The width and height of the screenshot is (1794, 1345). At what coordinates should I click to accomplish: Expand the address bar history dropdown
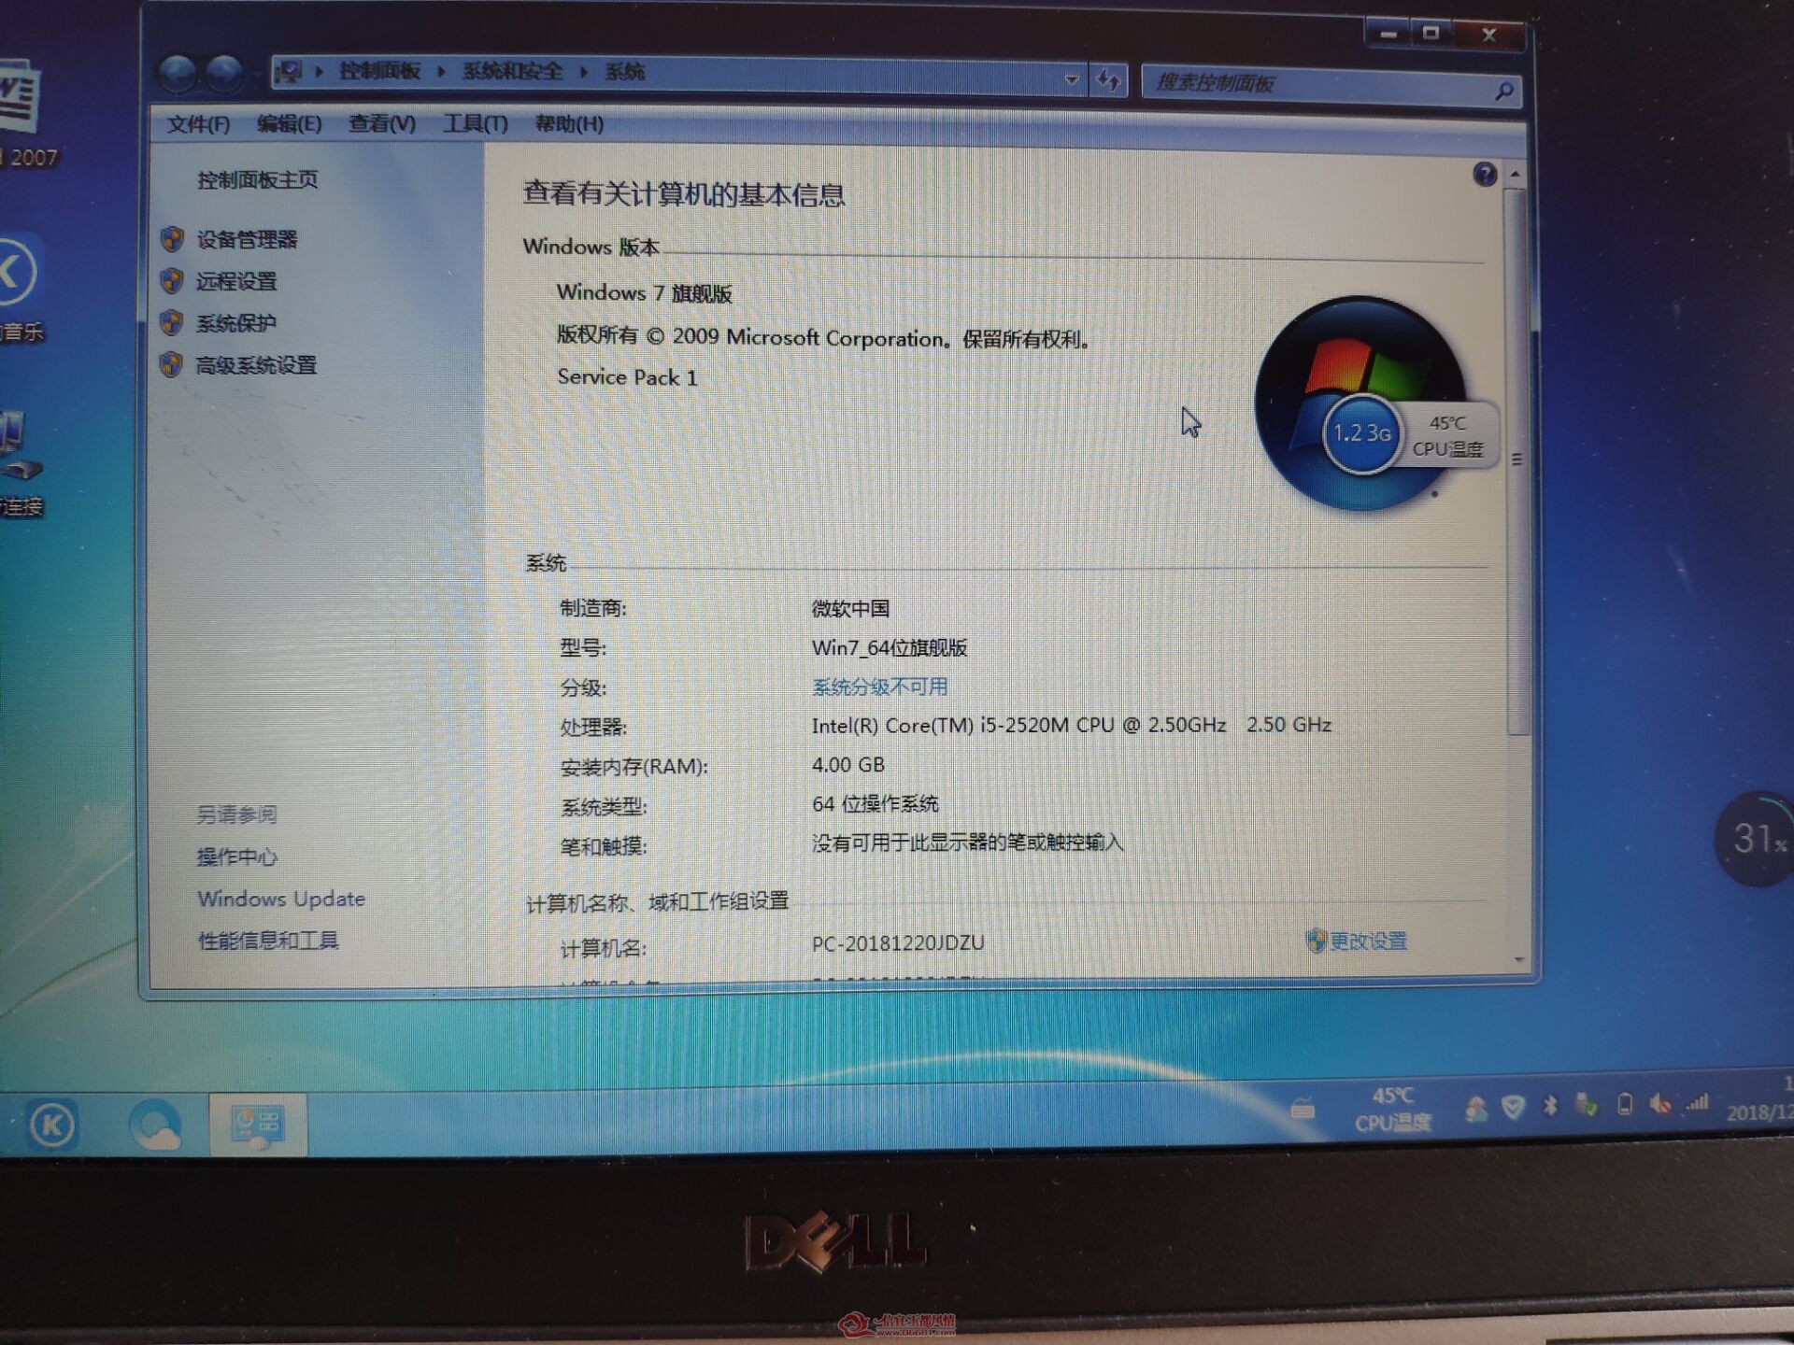pyautogui.click(x=1072, y=80)
